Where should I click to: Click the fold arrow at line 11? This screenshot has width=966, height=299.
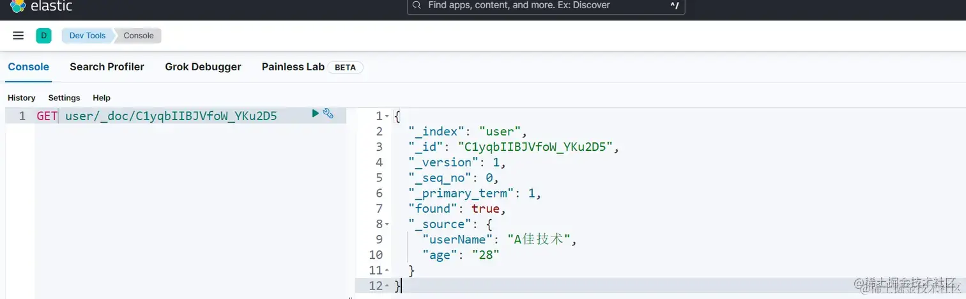[387, 270]
